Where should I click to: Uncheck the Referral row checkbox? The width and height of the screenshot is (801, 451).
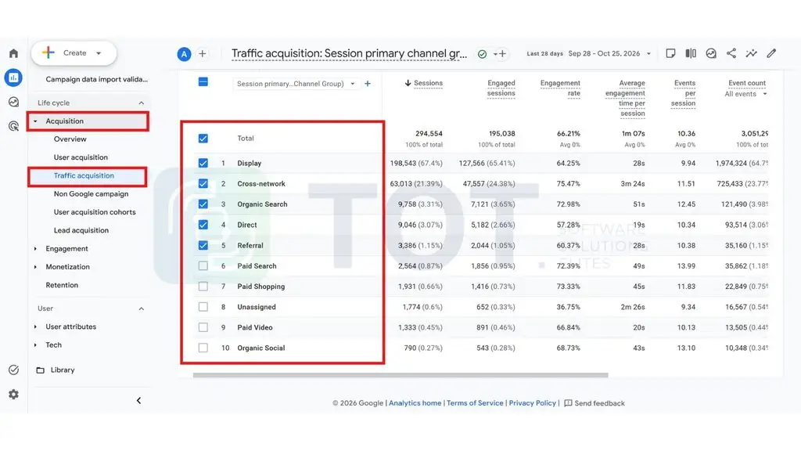203,245
